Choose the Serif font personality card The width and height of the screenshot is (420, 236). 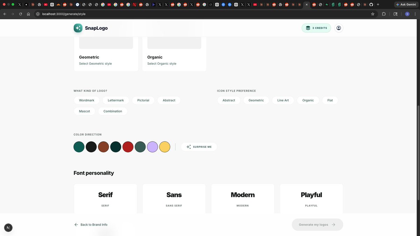105,198
